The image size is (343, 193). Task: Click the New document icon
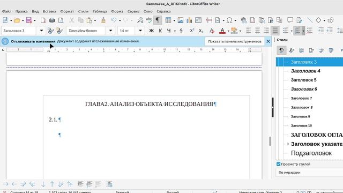tap(5, 20)
